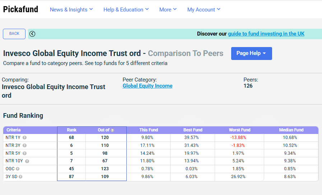Image resolution: width=322 pixels, height=195 pixels.
Task: Expand the Page Help dropdown
Action: tap(252, 54)
